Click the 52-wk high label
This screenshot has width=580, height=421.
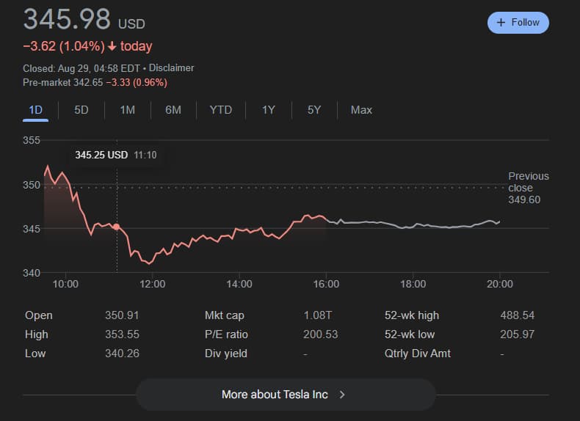(x=412, y=315)
